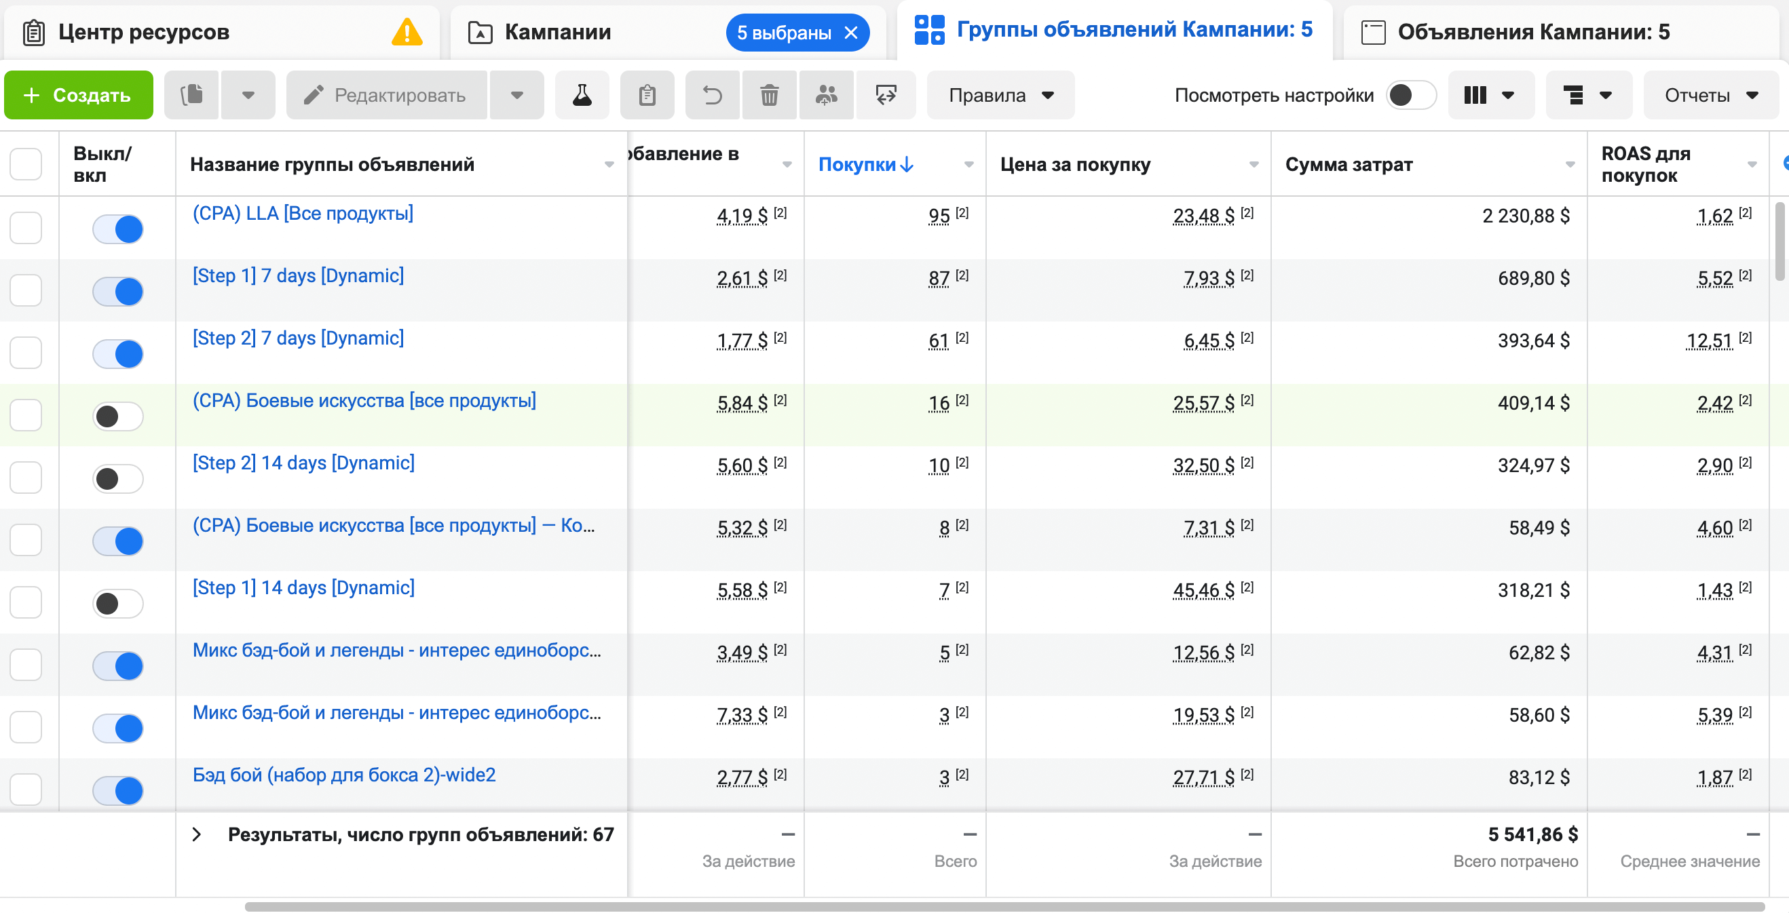The height and width of the screenshot is (913, 1789).
Task: Click the export share icon
Action: (886, 95)
